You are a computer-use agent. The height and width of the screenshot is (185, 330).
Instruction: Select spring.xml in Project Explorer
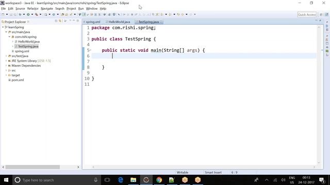point(22,51)
